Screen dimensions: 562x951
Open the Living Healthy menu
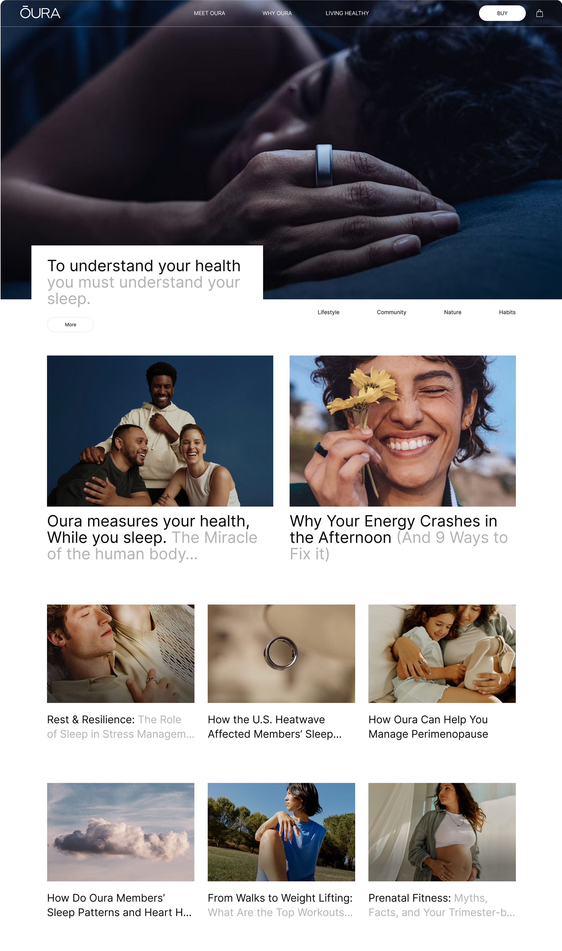point(347,13)
